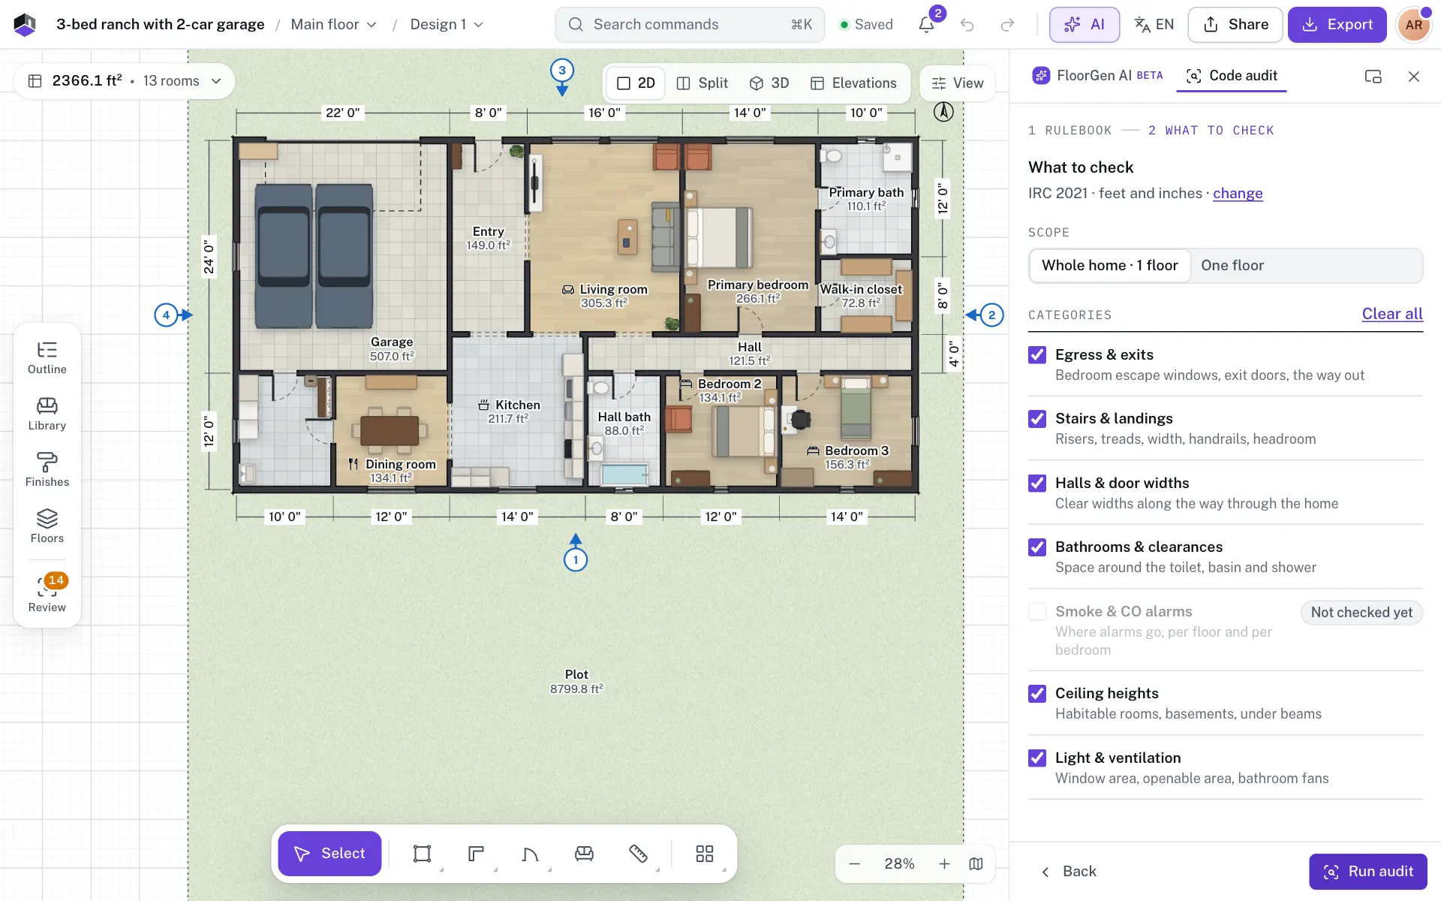The height and width of the screenshot is (901, 1441).
Task: Switch to the Split view tab
Action: pos(702,83)
